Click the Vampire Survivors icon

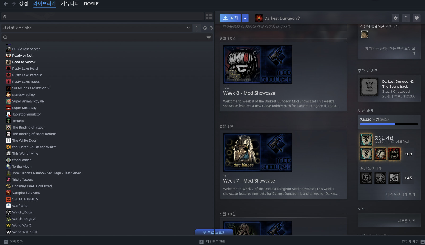[x=8, y=193]
